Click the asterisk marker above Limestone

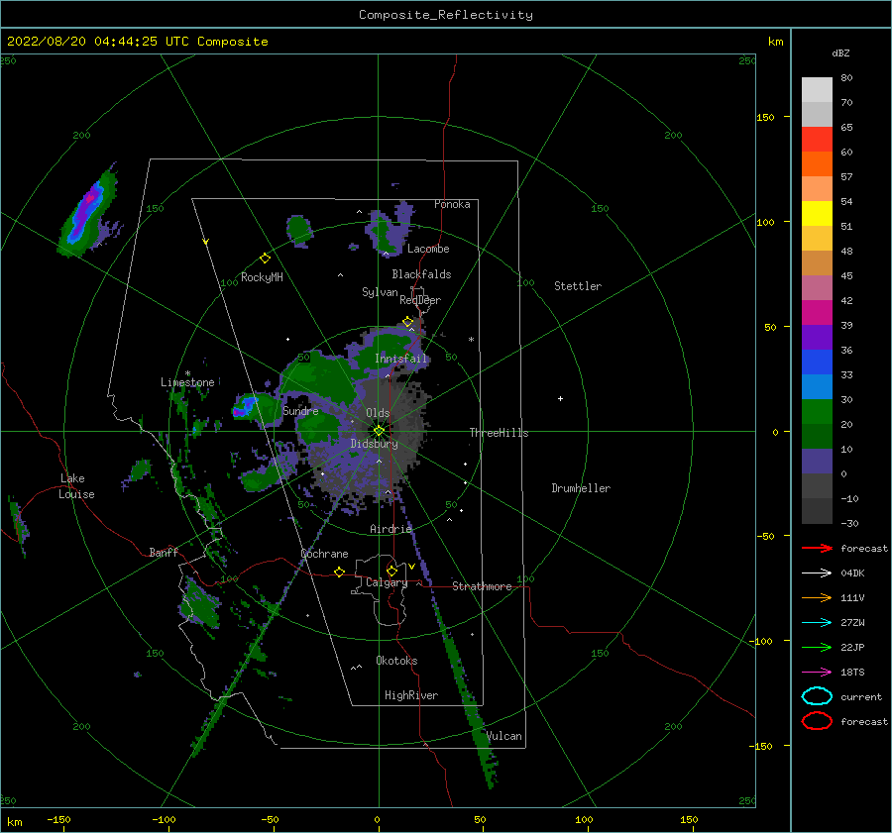187,373
